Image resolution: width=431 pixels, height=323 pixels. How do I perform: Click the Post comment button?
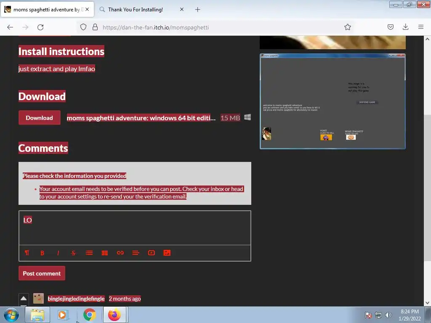42,273
